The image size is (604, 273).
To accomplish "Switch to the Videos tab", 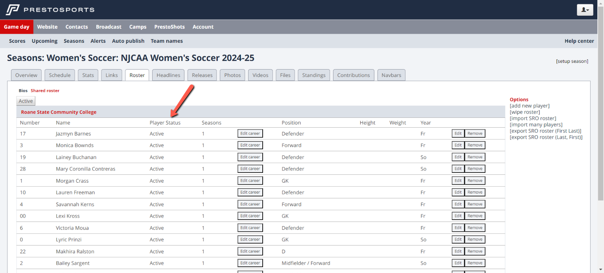I will click(260, 75).
